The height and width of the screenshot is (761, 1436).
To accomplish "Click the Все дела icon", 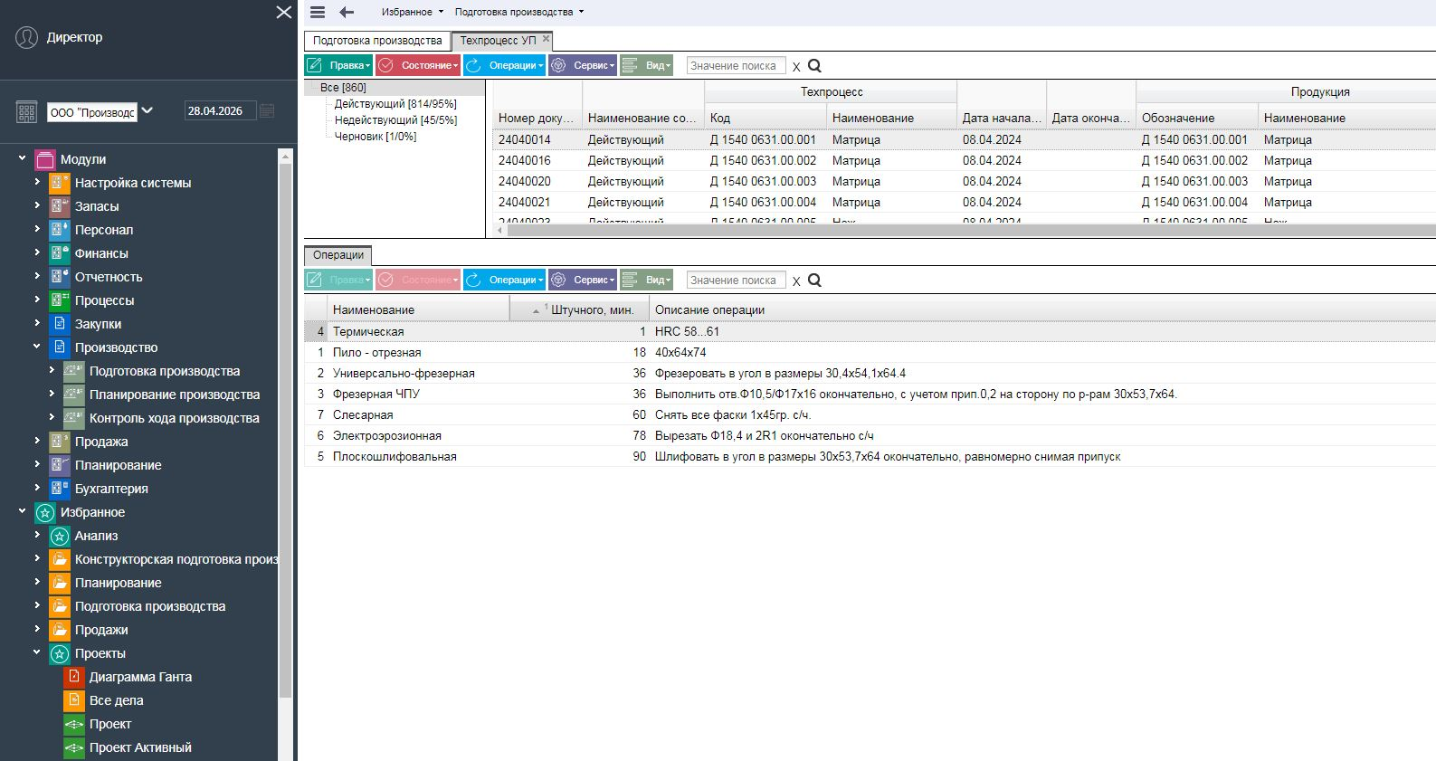I will [74, 700].
